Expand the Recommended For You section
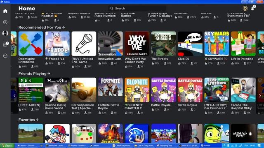264x148 pixels. (42, 28)
